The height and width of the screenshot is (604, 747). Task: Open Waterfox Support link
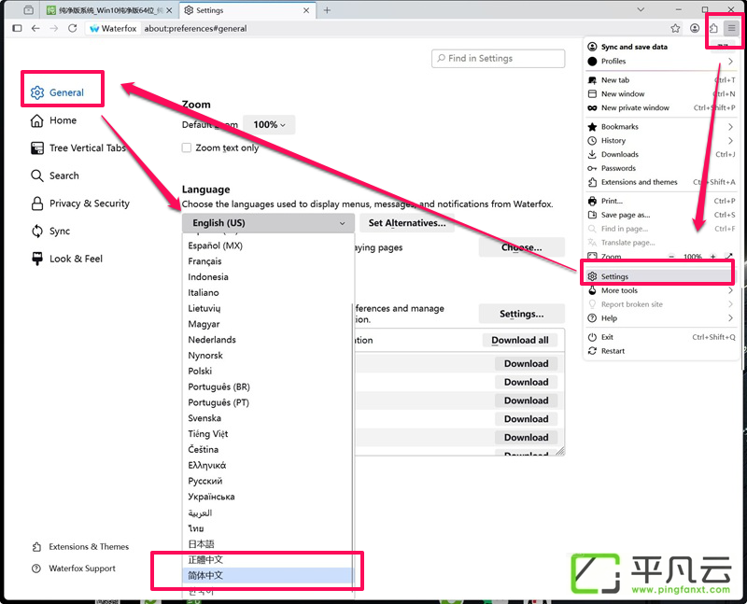tap(74, 569)
